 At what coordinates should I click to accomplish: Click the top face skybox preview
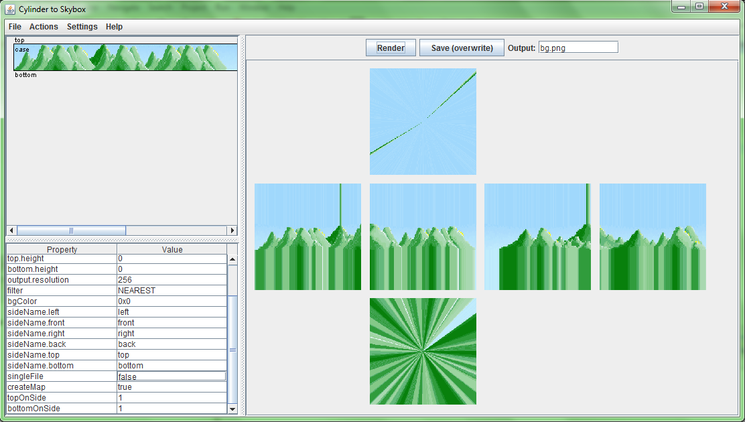coord(423,122)
